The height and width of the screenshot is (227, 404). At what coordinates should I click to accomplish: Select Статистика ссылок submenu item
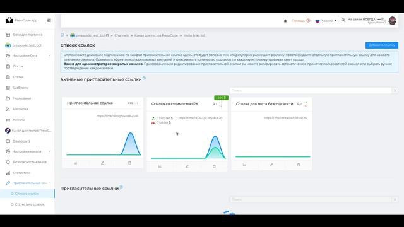click(x=30, y=204)
